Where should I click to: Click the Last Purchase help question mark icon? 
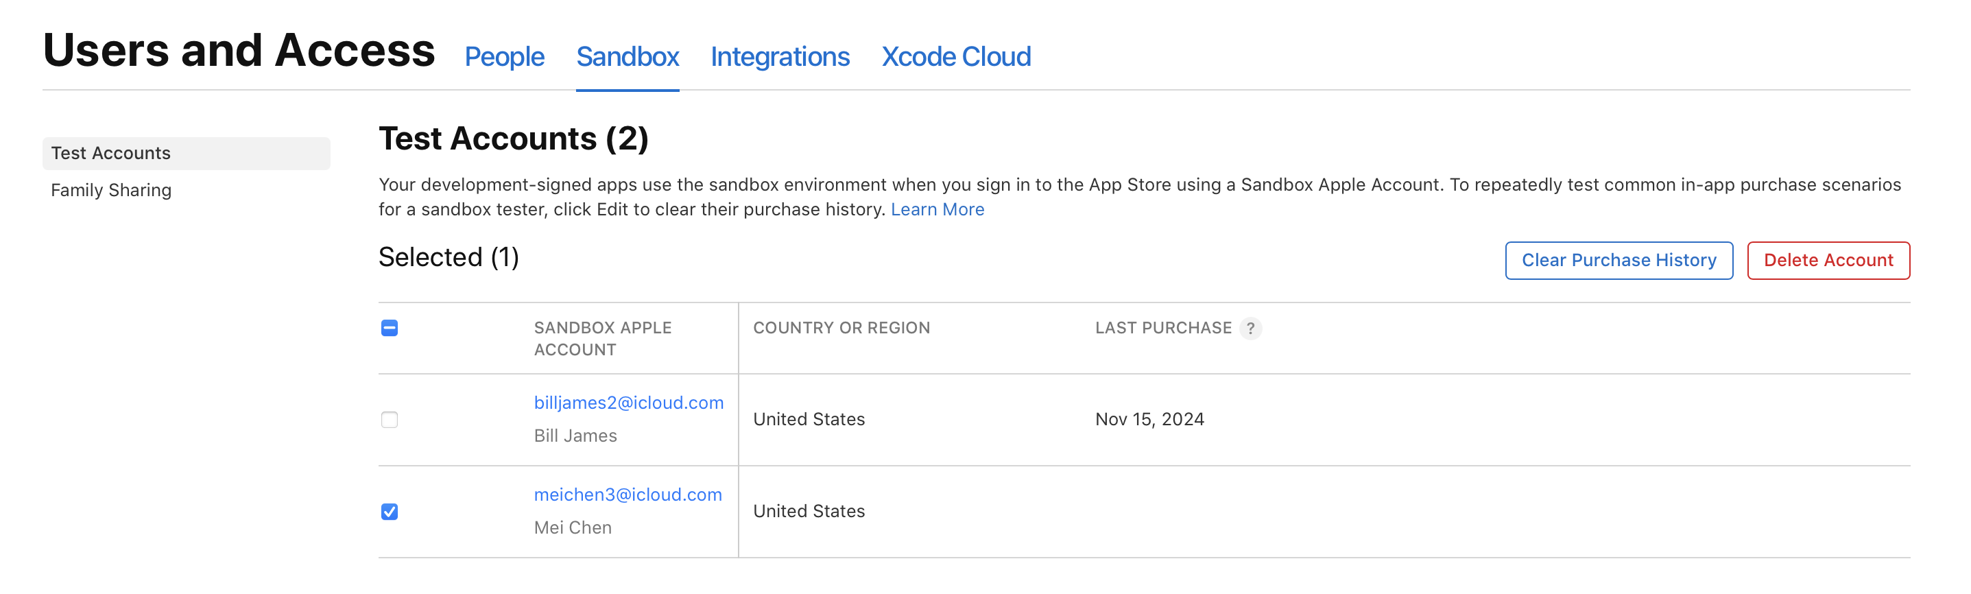pyautogui.click(x=1250, y=329)
